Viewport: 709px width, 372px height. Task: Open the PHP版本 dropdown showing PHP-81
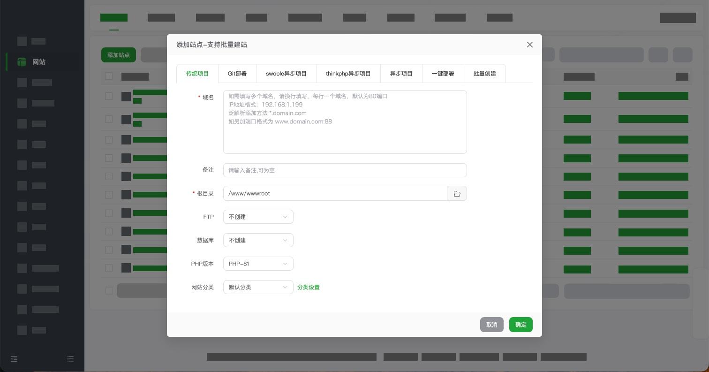[258, 264]
